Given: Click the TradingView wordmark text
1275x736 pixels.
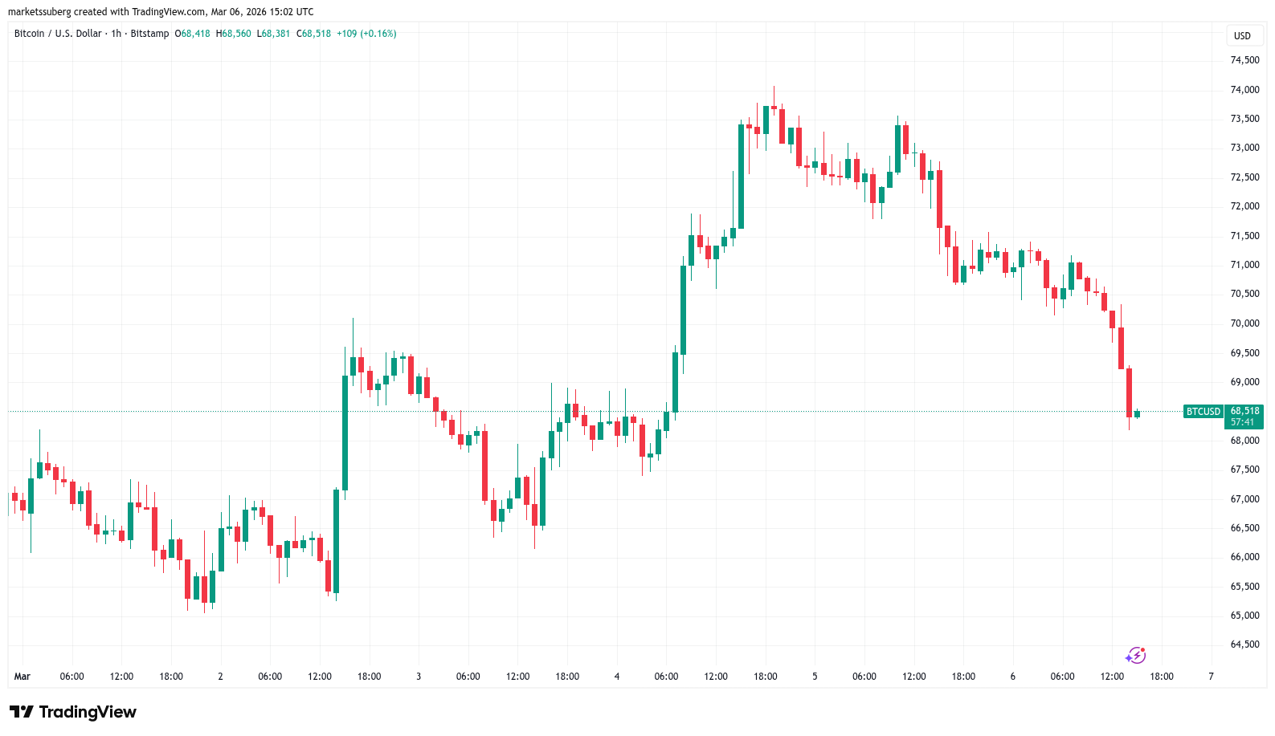Looking at the screenshot, I should pyautogui.click(x=88, y=712).
